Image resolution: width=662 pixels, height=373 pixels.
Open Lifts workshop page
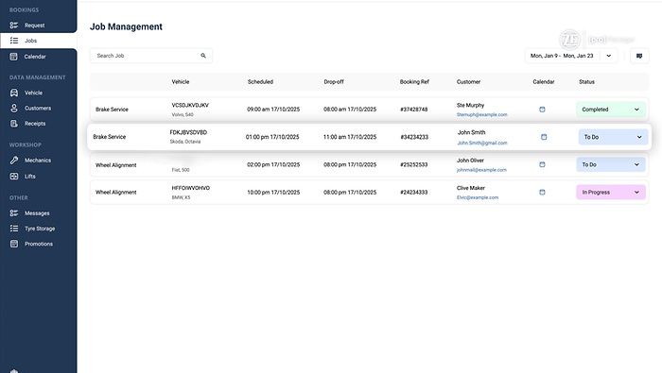[x=30, y=177]
